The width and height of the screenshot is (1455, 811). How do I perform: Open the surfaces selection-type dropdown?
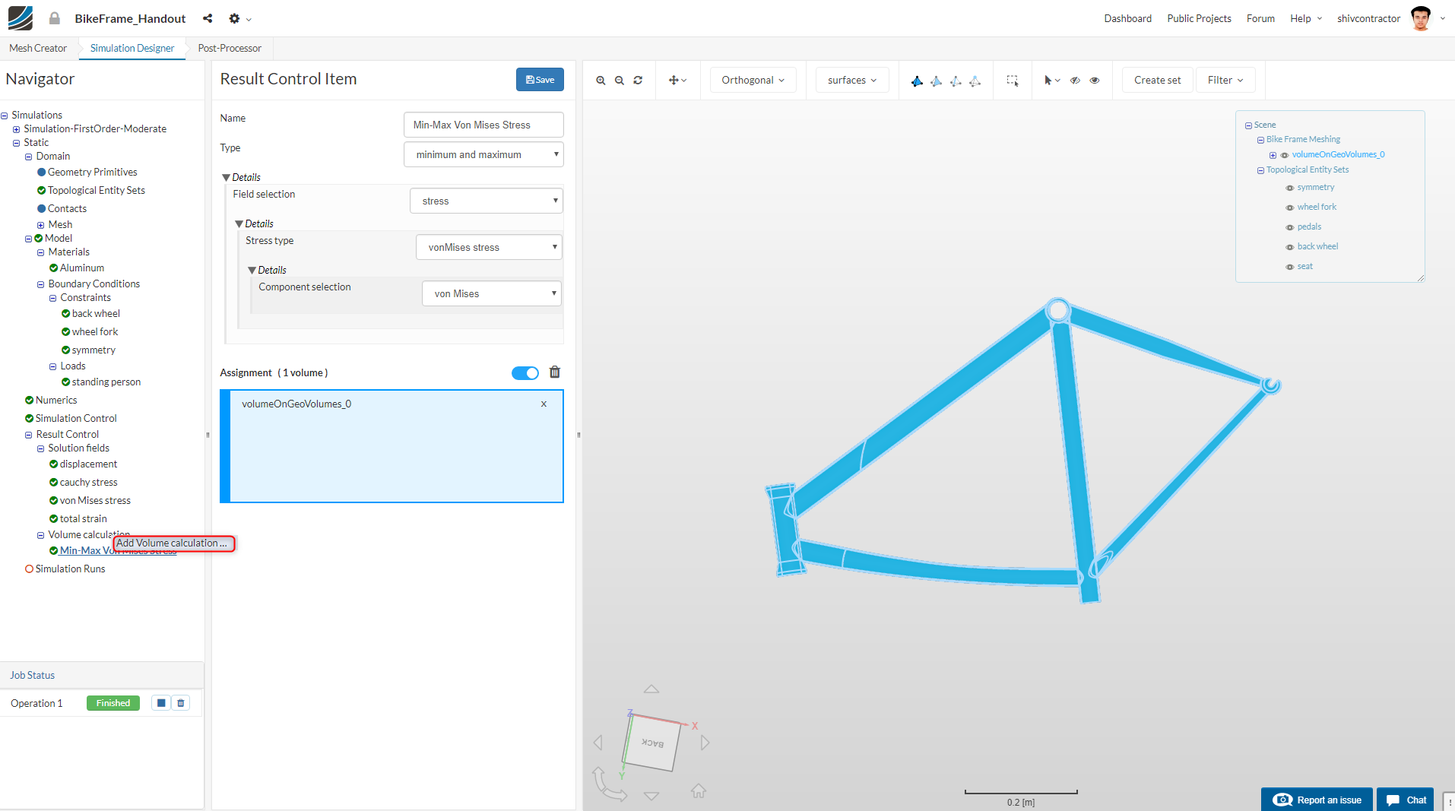click(852, 81)
